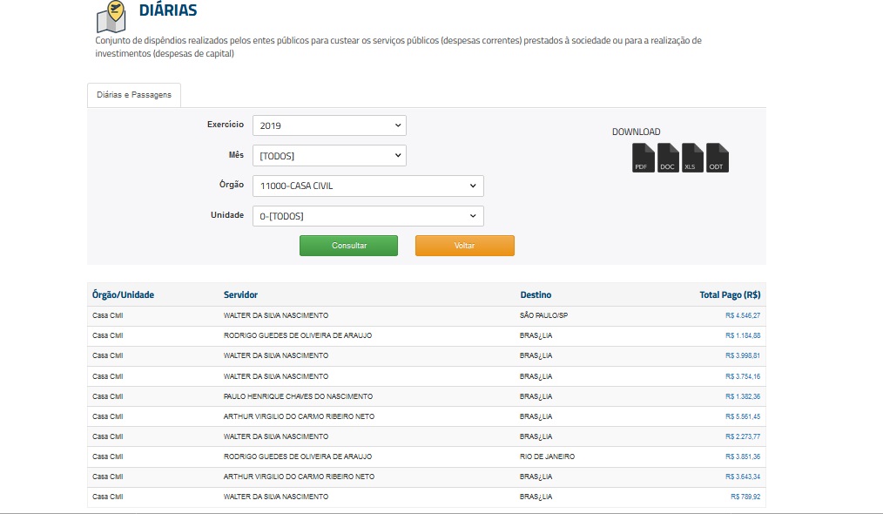This screenshot has width=883, height=514.
Task: Download the report as DOC
Action: [x=668, y=158]
